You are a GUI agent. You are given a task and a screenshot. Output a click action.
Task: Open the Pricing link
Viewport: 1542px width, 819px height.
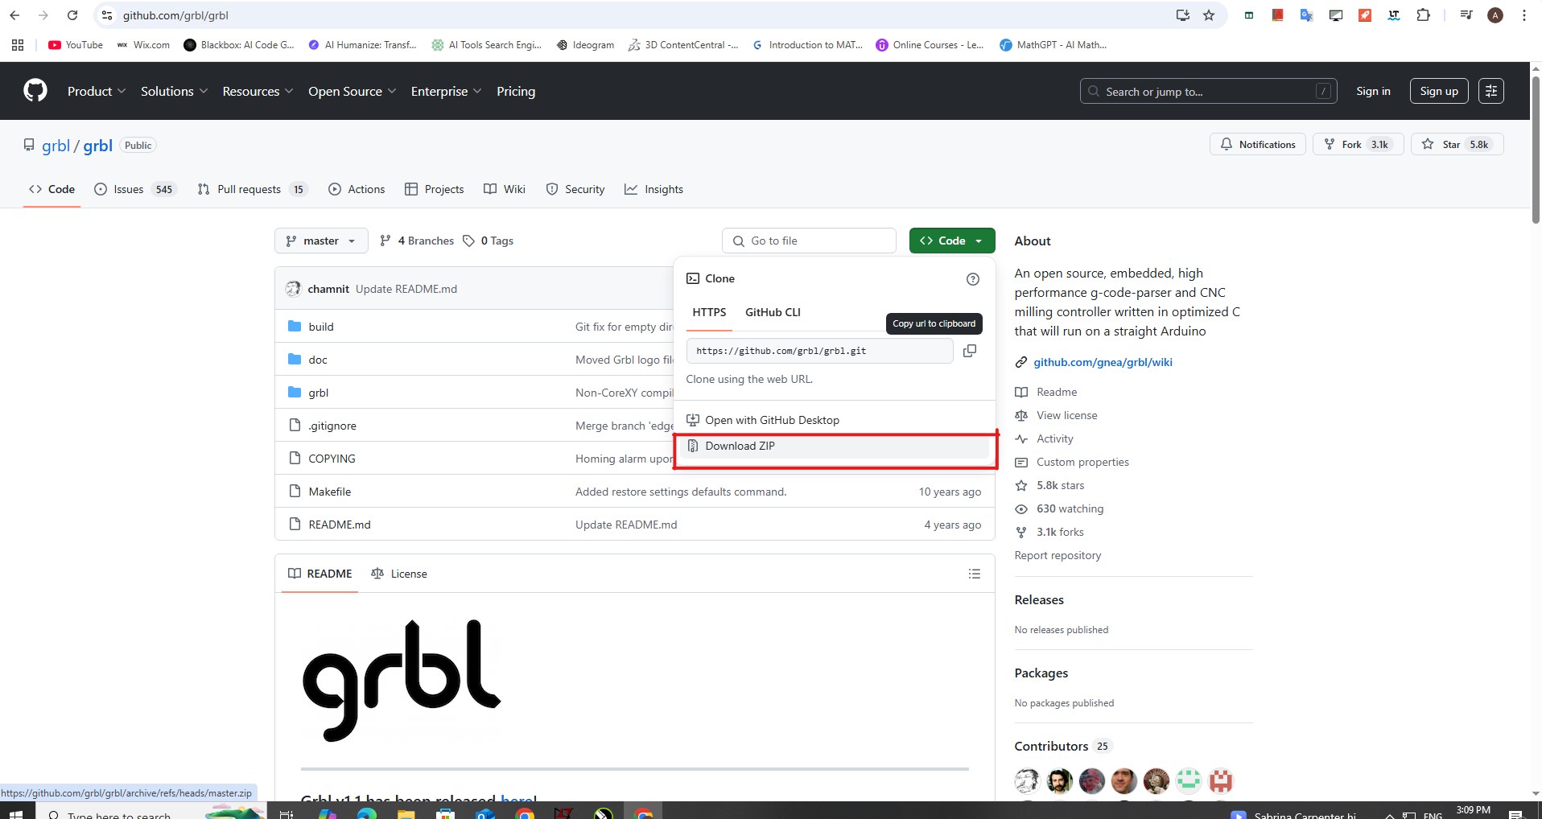tap(516, 91)
